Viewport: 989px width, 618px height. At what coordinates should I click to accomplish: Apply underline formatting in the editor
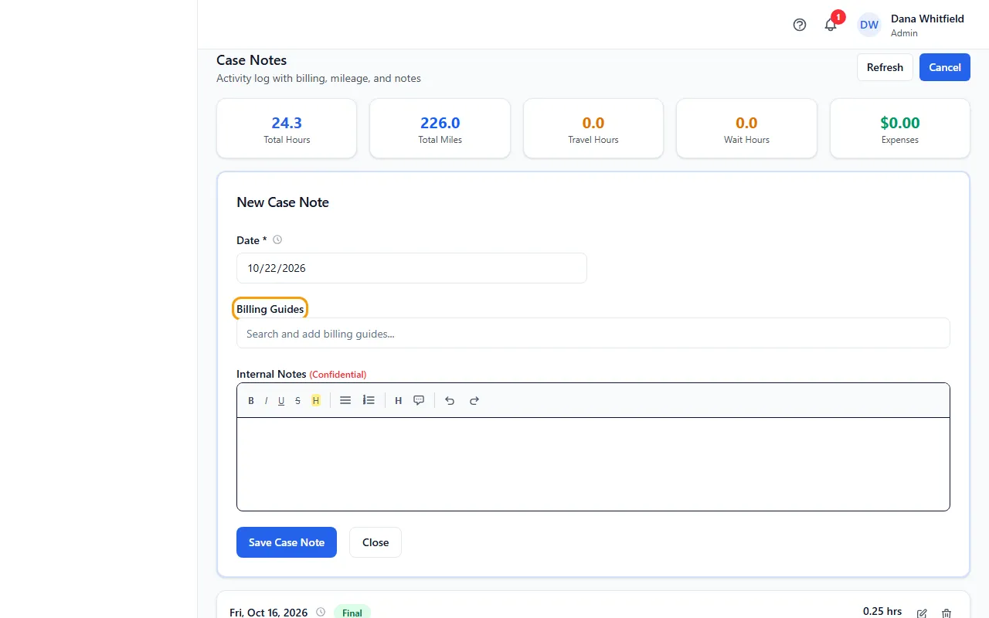[281, 400]
